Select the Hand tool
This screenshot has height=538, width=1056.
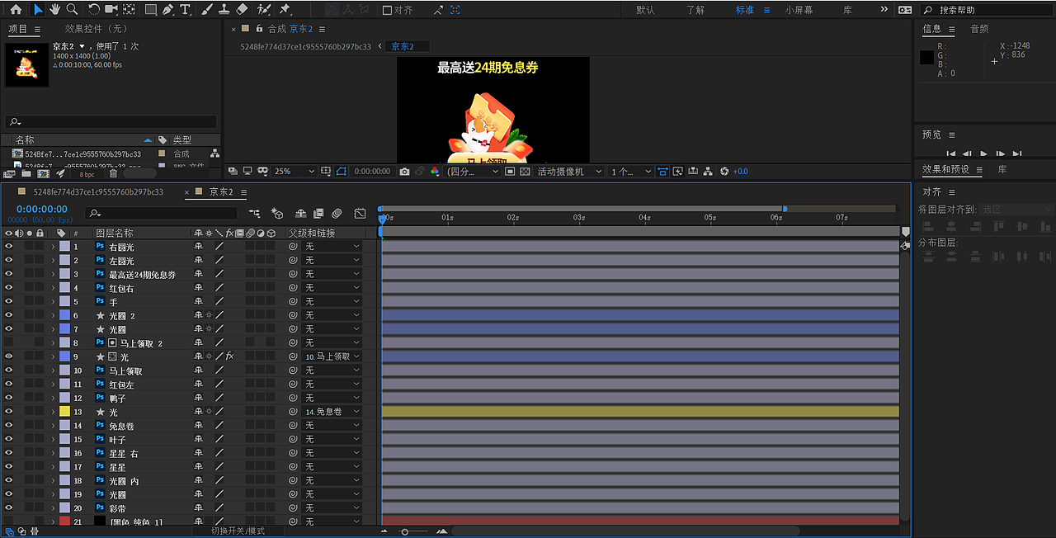(55, 10)
